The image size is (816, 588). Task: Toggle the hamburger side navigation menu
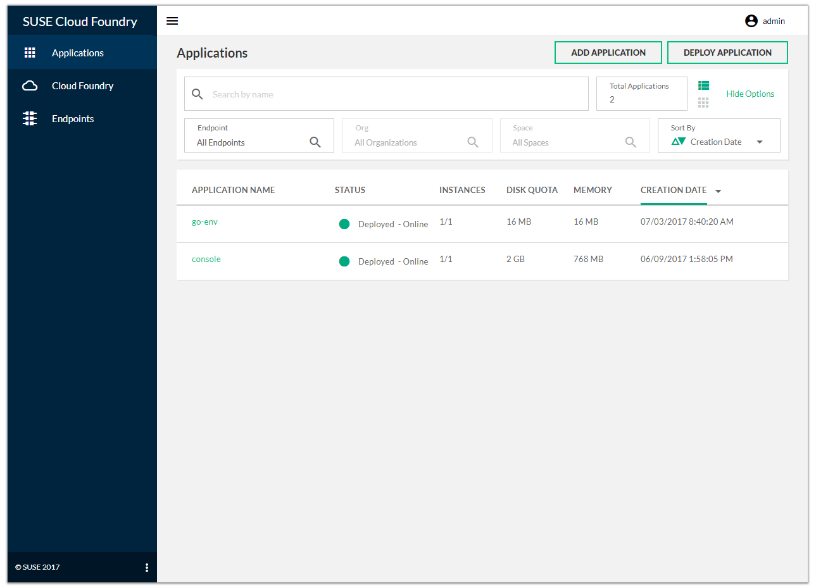click(172, 21)
